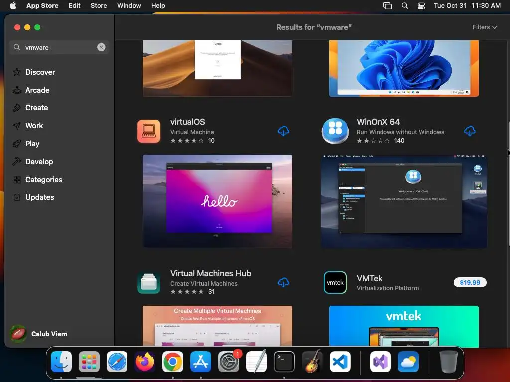Buy VMTek for $19.99
This screenshot has width=510, height=382.
point(470,283)
